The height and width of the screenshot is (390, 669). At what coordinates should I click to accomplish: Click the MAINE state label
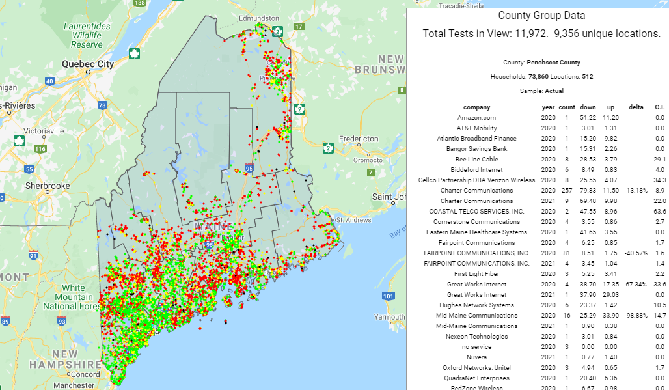point(213,227)
